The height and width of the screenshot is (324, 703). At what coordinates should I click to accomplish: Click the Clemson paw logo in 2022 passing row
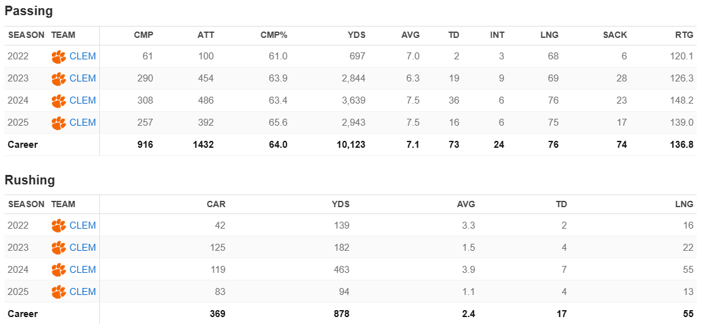pos(59,57)
